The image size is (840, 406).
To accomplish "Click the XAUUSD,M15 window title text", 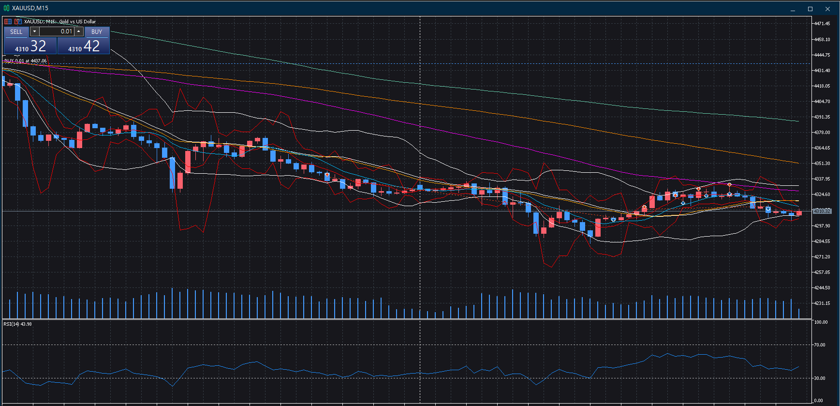I will tap(30, 8).
